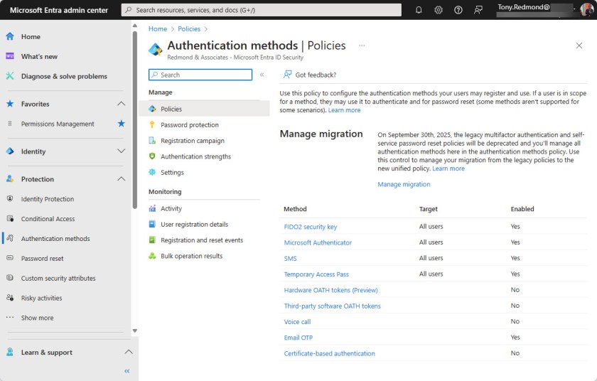
Task: Click the top bar feedback icon
Action: [478, 10]
